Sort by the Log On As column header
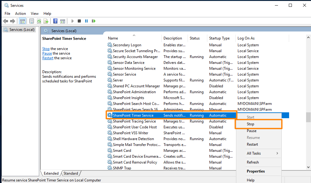The width and height of the screenshot is (311, 183). (x=262, y=38)
